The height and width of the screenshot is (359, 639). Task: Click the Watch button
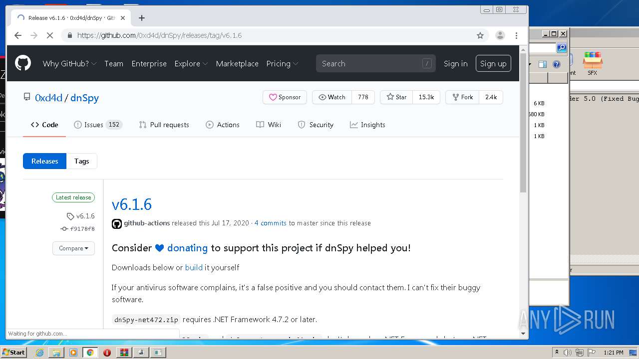coord(332,97)
